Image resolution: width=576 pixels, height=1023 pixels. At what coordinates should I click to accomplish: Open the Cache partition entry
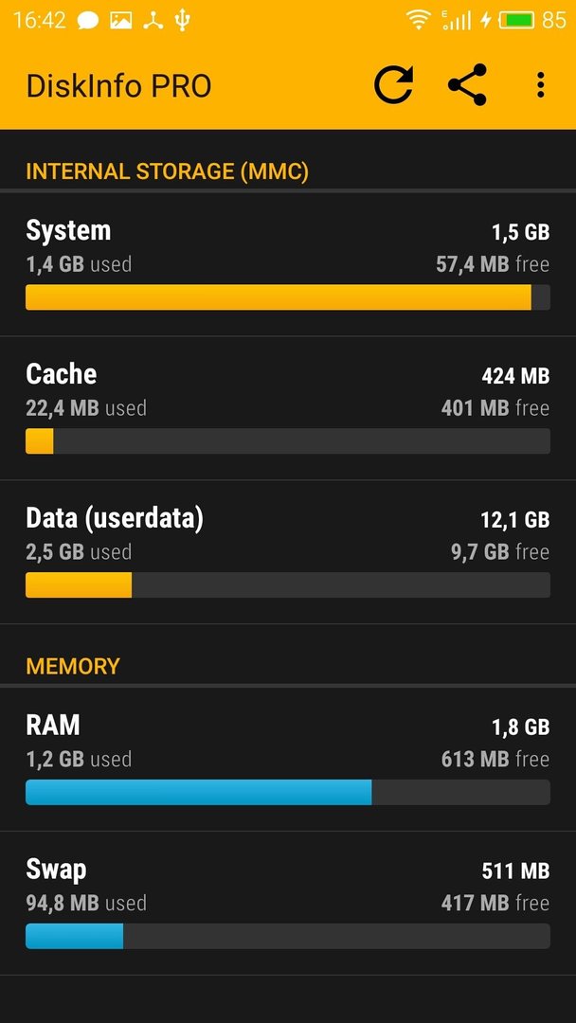click(288, 409)
